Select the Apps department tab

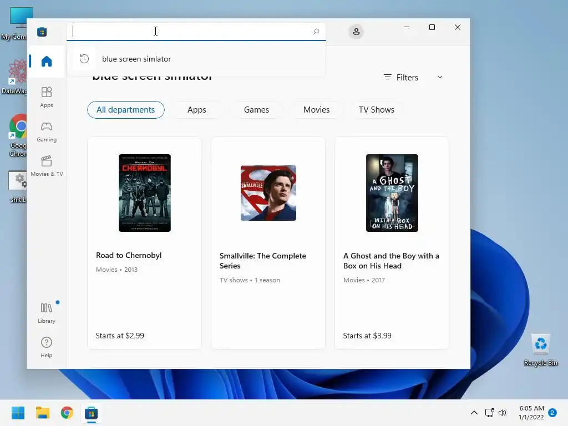click(197, 110)
